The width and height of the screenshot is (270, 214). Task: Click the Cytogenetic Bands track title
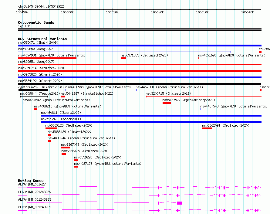coord(36,22)
